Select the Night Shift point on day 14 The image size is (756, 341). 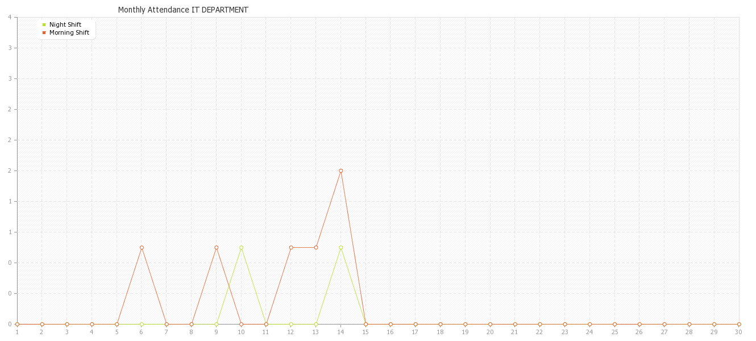click(x=340, y=247)
